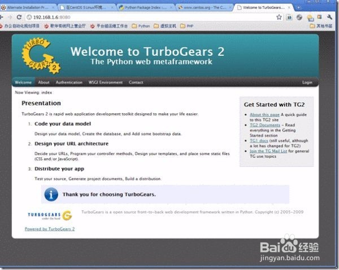The height and width of the screenshot is (270, 339).
Task: Click the orange extension icon beside the wrench
Action: [320, 17]
